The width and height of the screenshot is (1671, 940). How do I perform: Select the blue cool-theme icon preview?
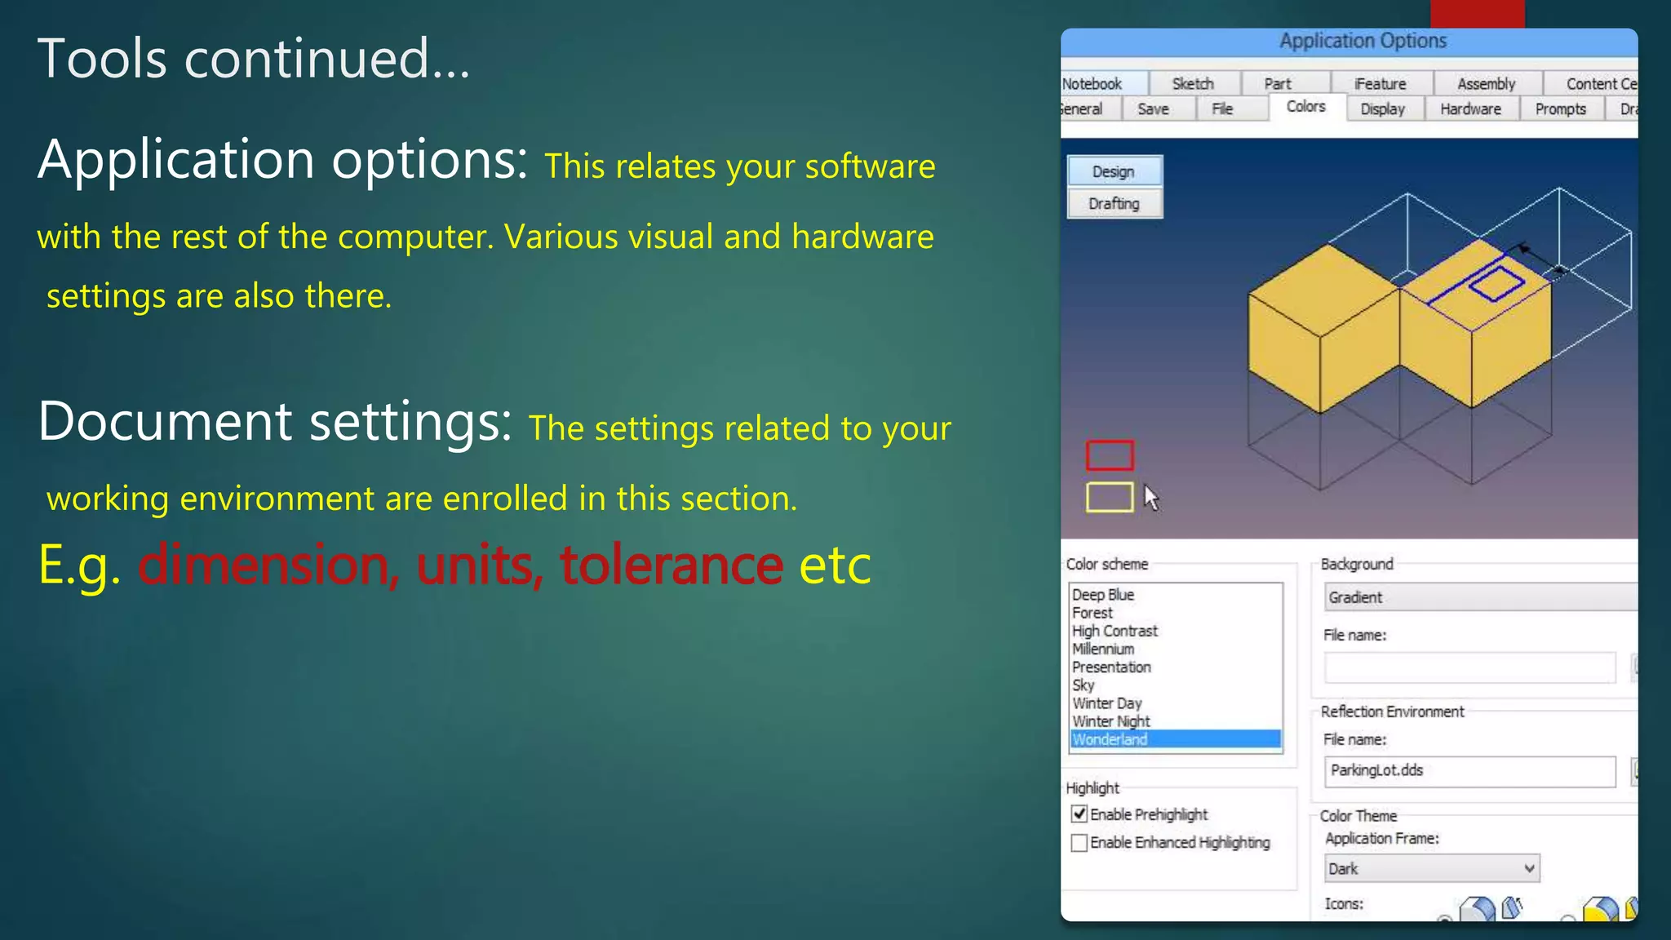point(1477,909)
